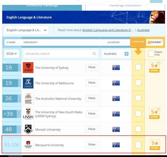Open The University of New South Wales link
167x157 pixels.
59,114
